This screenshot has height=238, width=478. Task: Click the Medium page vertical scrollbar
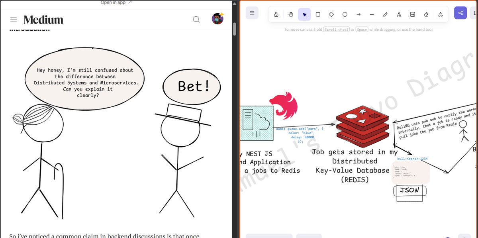coord(235,29)
